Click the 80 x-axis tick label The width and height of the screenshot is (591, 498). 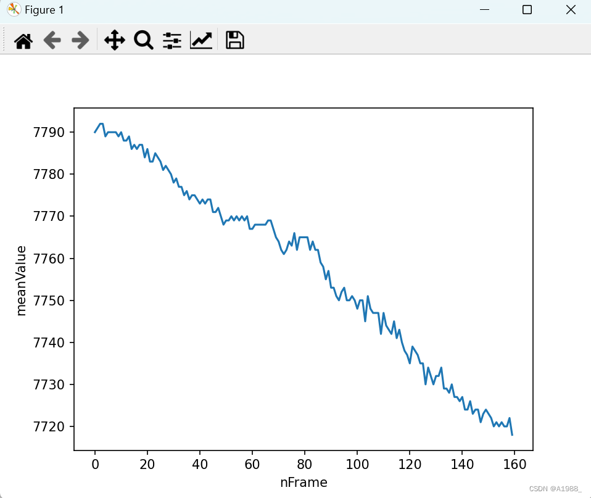click(304, 464)
